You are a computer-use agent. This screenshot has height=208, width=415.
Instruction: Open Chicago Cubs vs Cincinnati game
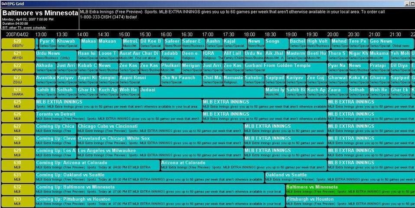[x=160, y=129]
